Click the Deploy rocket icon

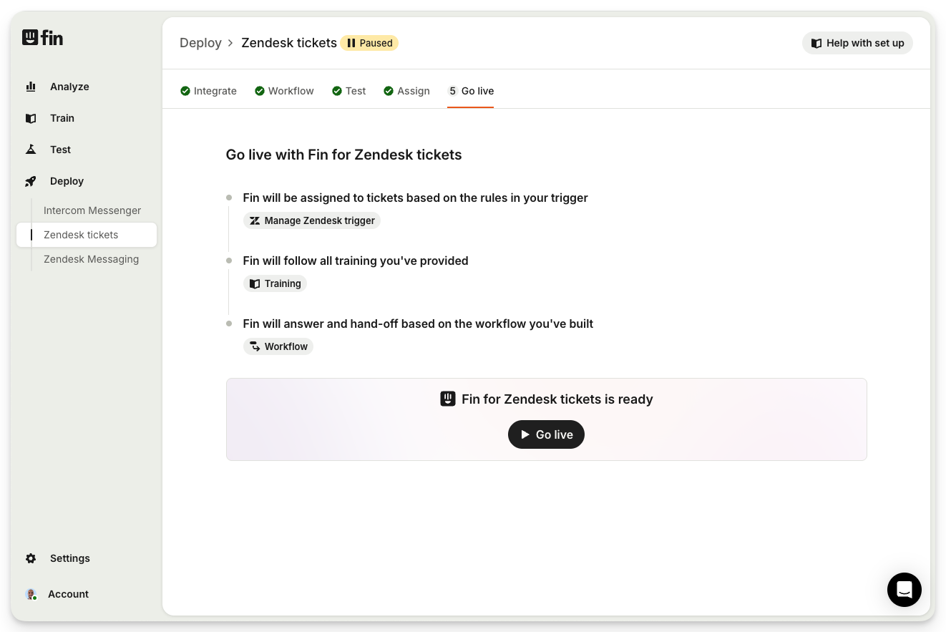[x=31, y=181]
